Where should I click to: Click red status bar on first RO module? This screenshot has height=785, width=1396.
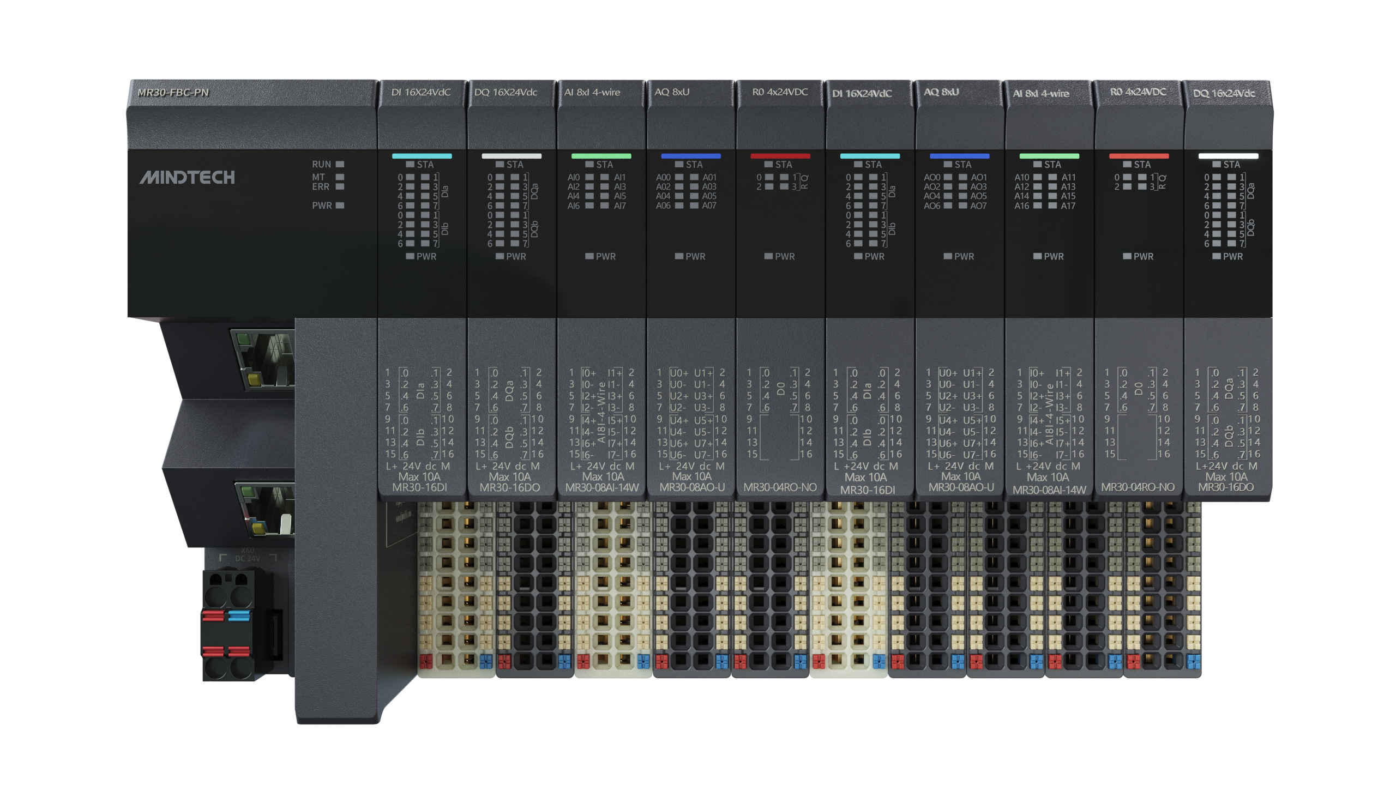coord(780,156)
